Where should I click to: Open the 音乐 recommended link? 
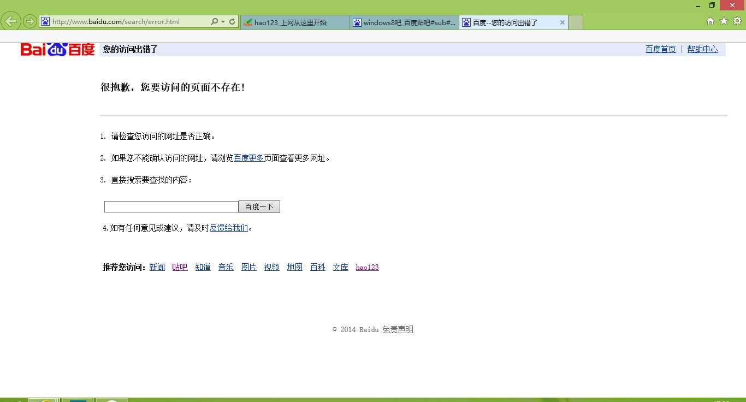(x=226, y=267)
